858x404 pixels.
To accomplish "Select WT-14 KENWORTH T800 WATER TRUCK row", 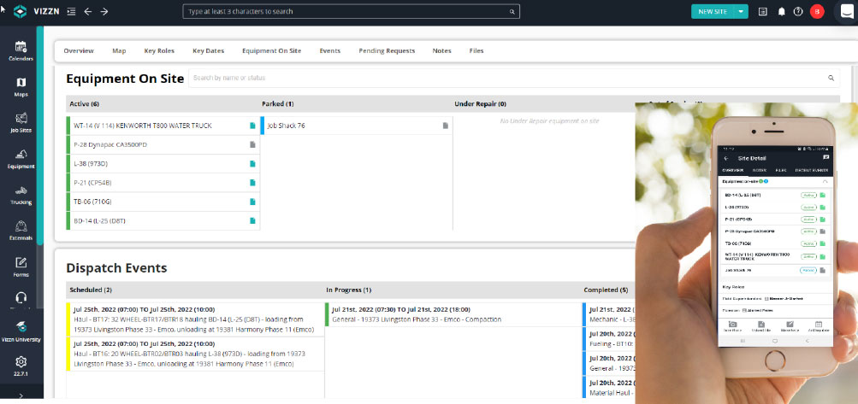I will [163, 126].
